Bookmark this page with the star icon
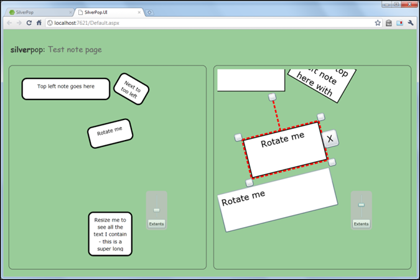The width and height of the screenshot is (420, 280). 378,23
